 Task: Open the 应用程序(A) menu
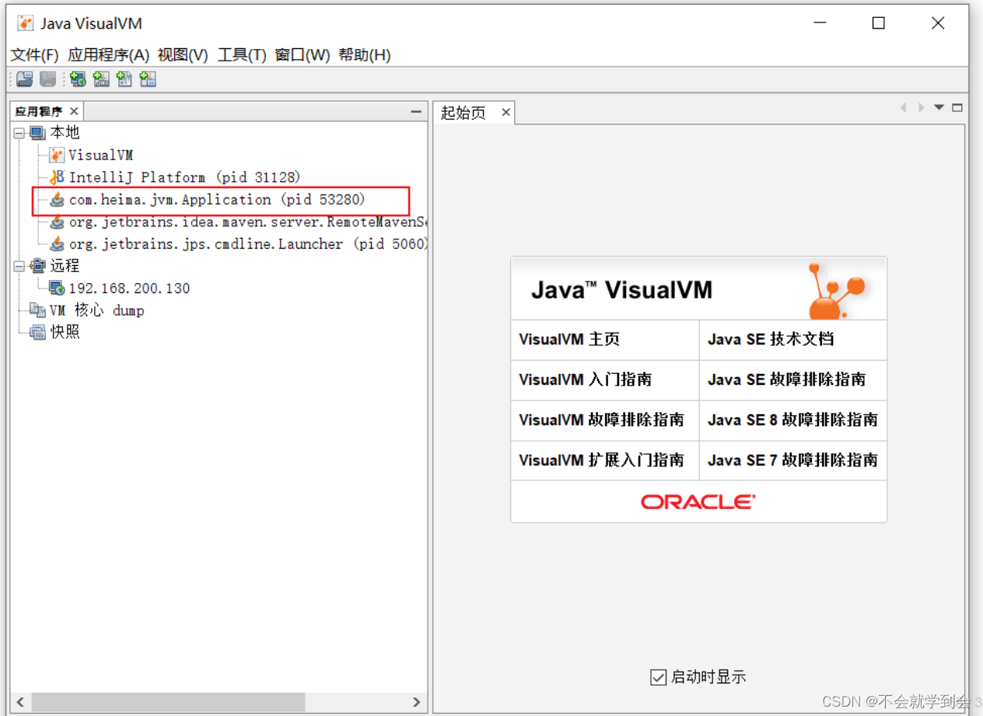click(x=108, y=55)
